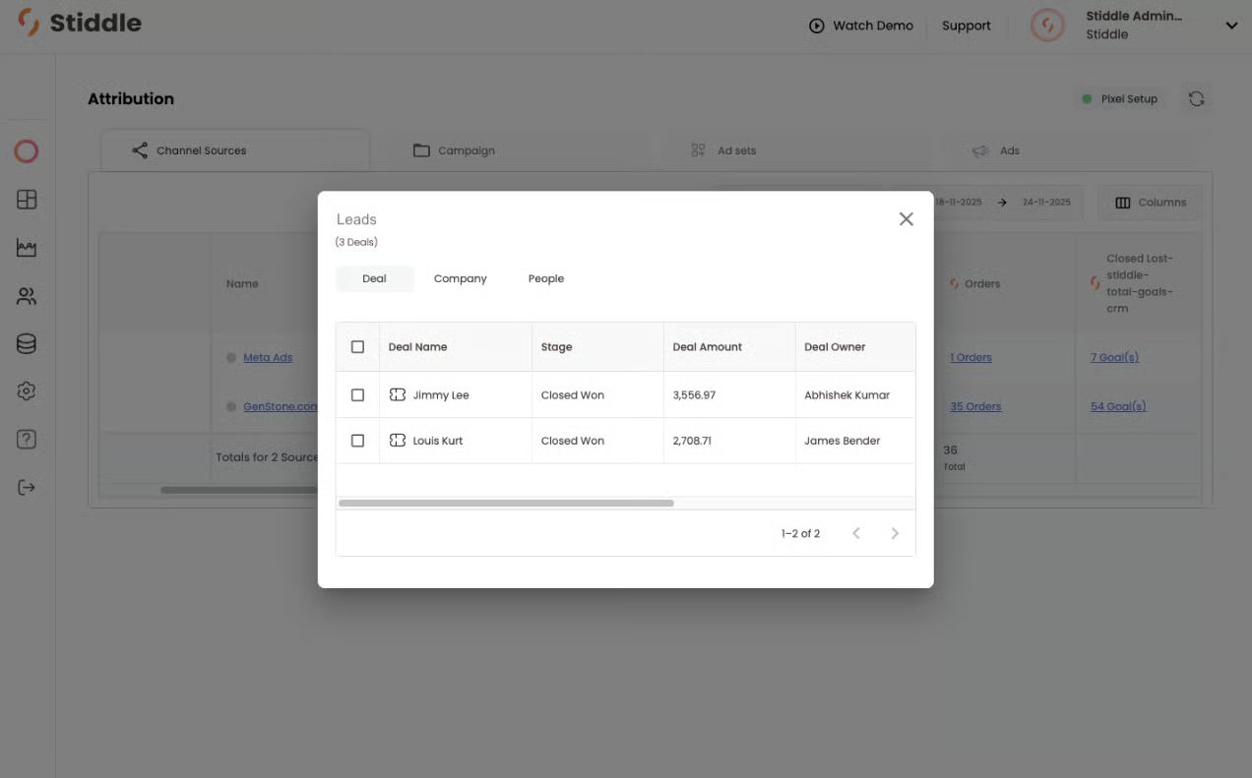Click the Pixel Setup button
Screen dimensions: 1252x778
[1120, 98]
